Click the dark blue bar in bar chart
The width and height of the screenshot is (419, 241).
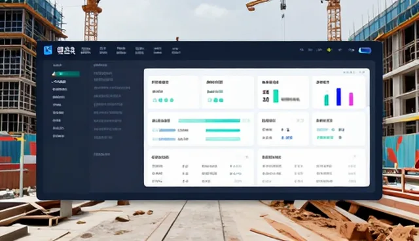338,96
